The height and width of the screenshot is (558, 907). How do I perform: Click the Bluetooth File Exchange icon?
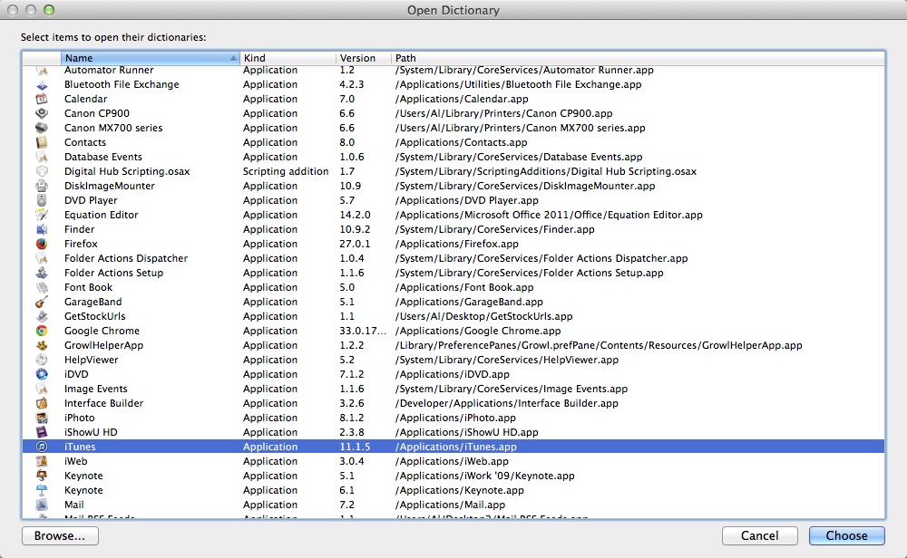coord(42,85)
